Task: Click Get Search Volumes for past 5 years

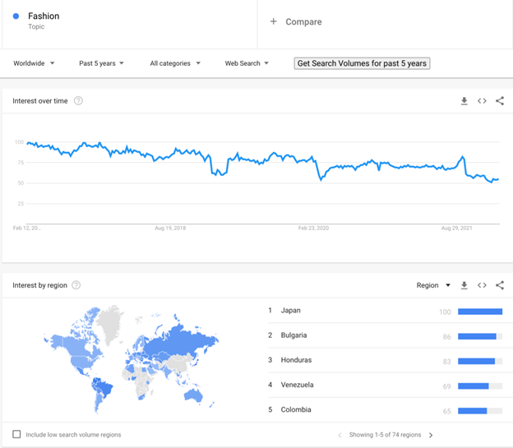Action: click(362, 63)
